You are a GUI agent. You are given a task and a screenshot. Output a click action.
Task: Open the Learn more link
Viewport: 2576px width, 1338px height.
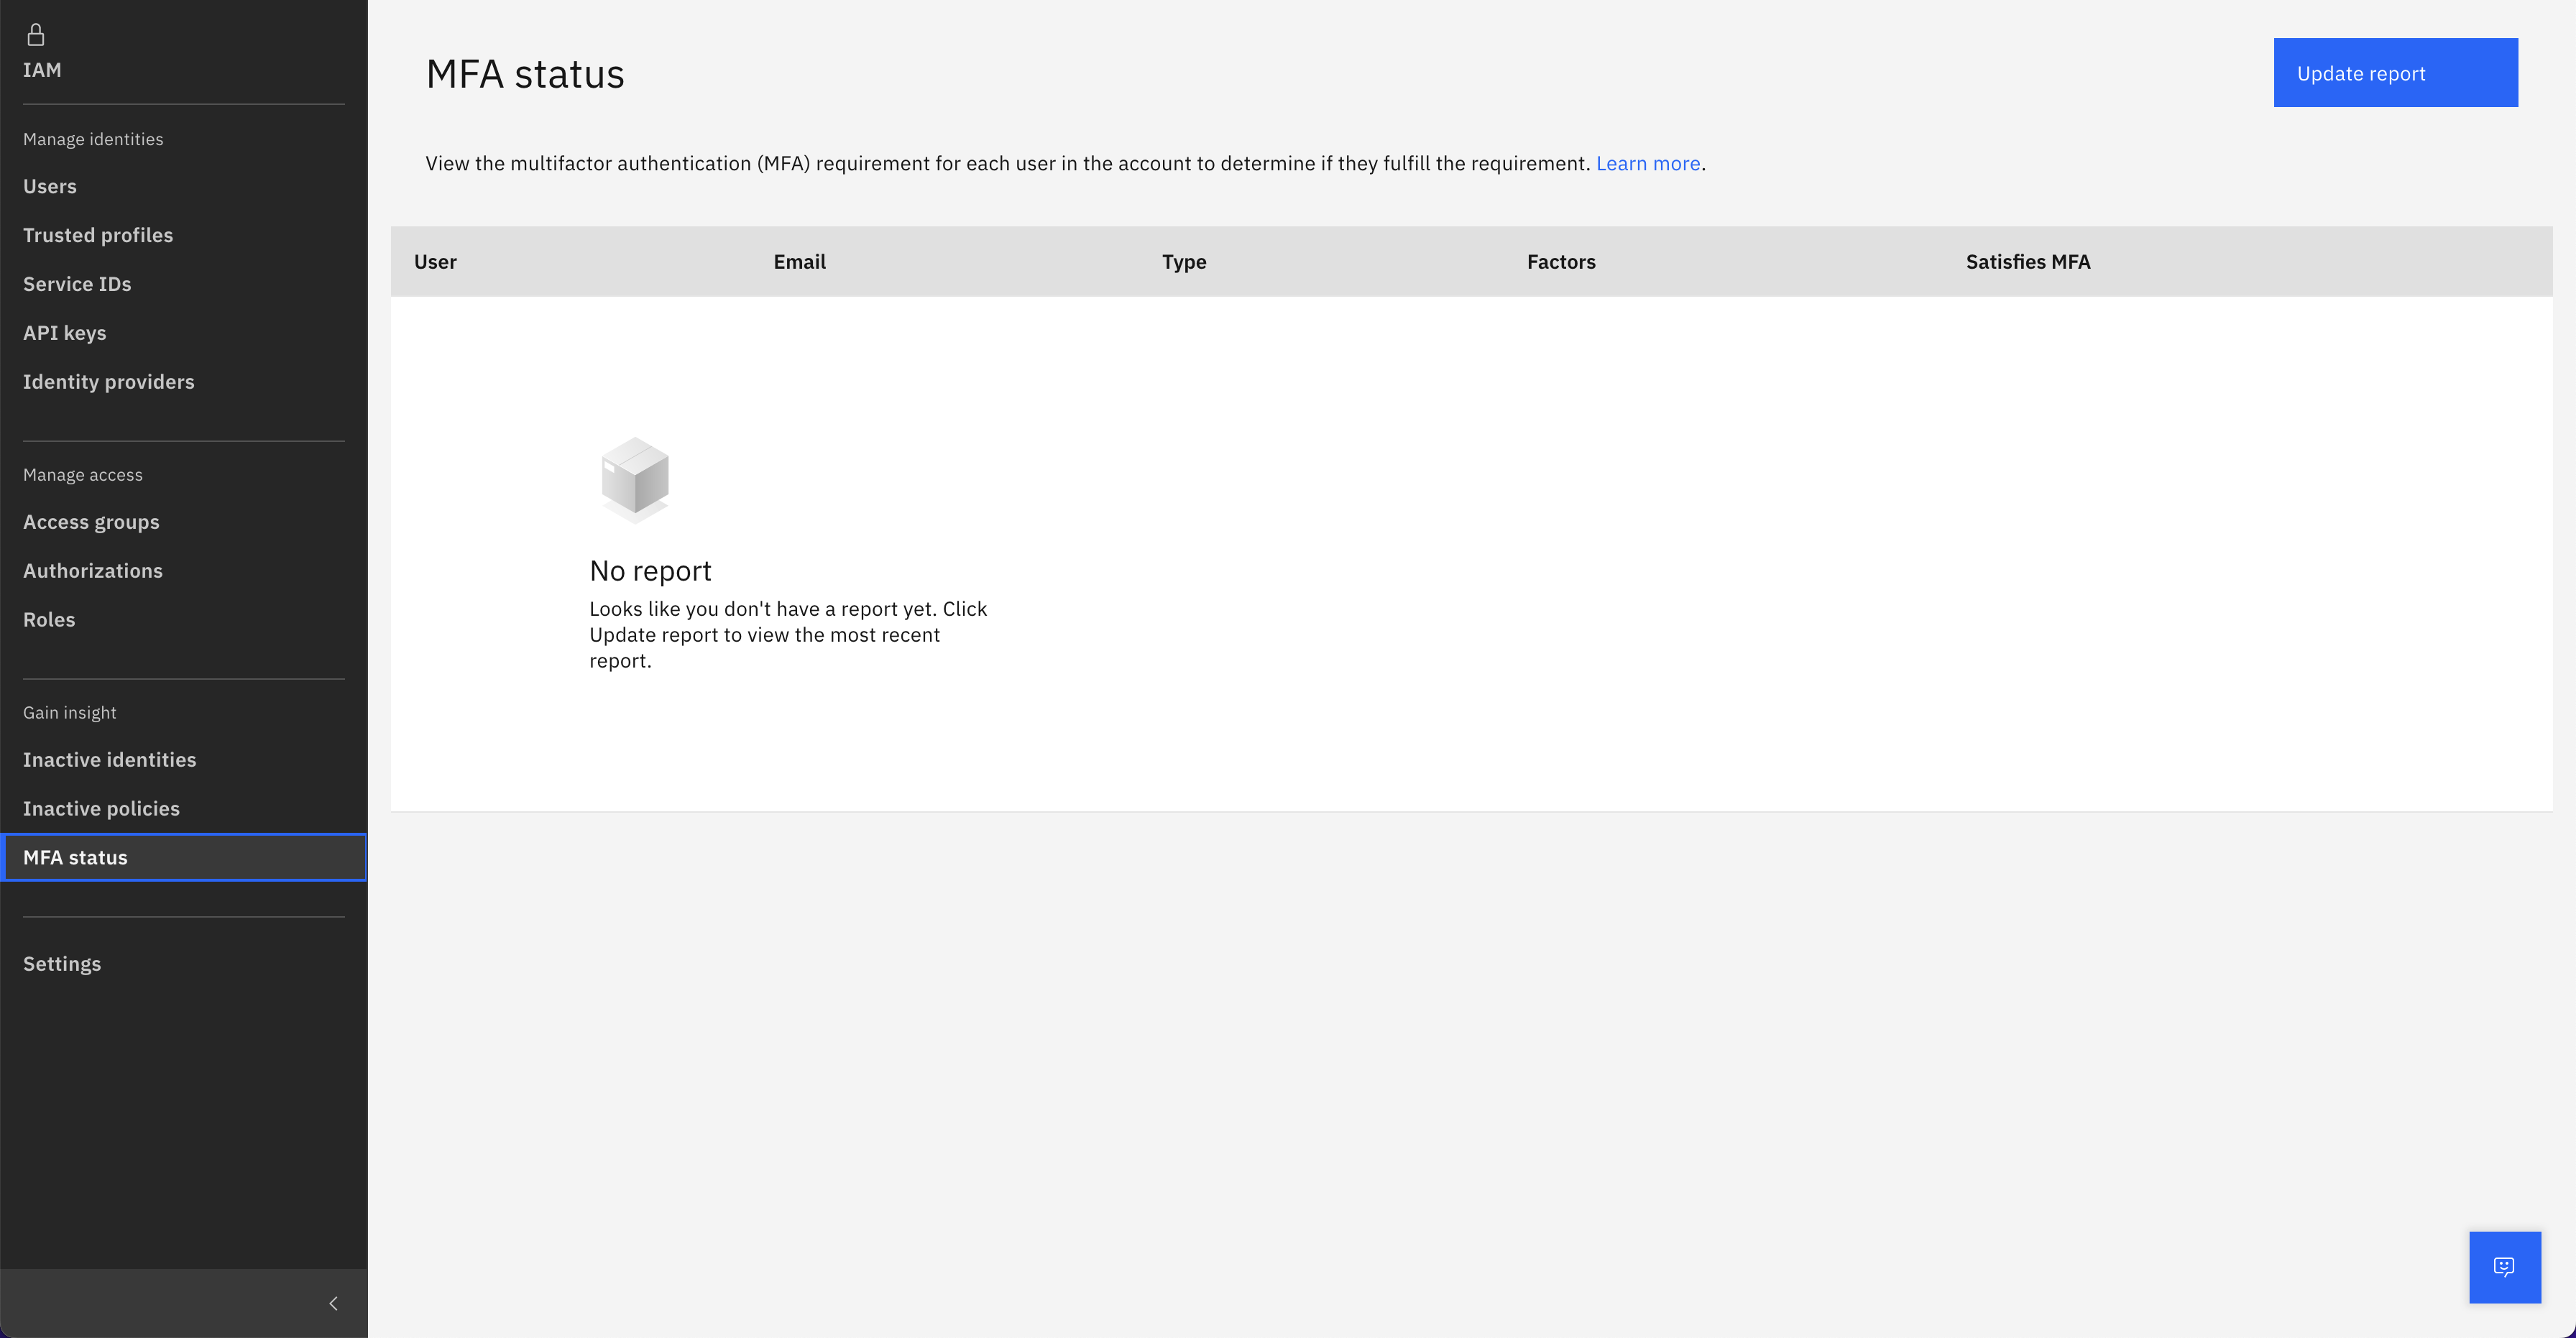[x=1648, y=163]
